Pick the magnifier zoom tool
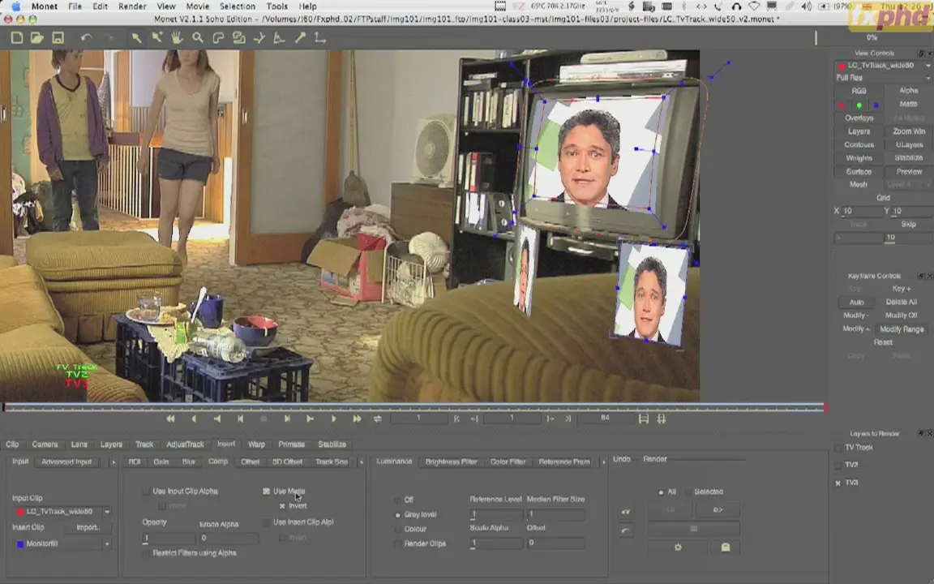 pos(198,38)
